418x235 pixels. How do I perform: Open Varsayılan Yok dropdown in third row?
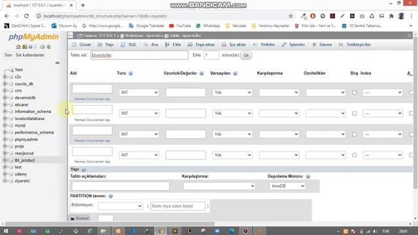pos(233,134)
